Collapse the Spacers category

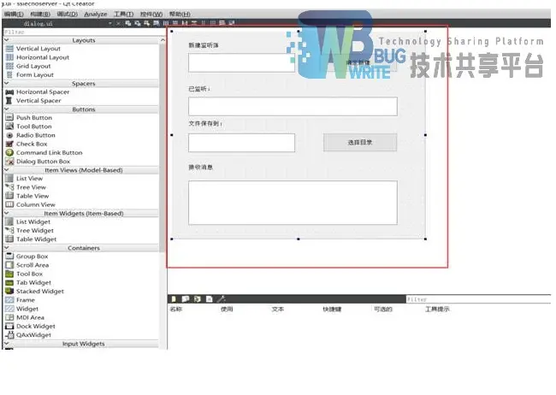[x=6, y=83]
